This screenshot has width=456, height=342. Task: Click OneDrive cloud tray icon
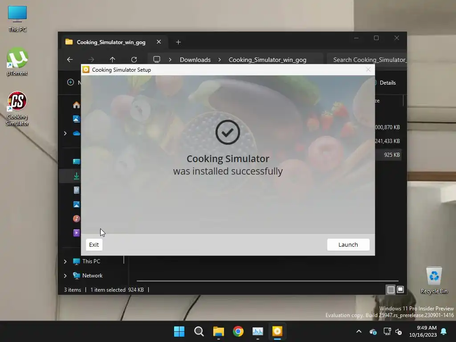point(373,331)
